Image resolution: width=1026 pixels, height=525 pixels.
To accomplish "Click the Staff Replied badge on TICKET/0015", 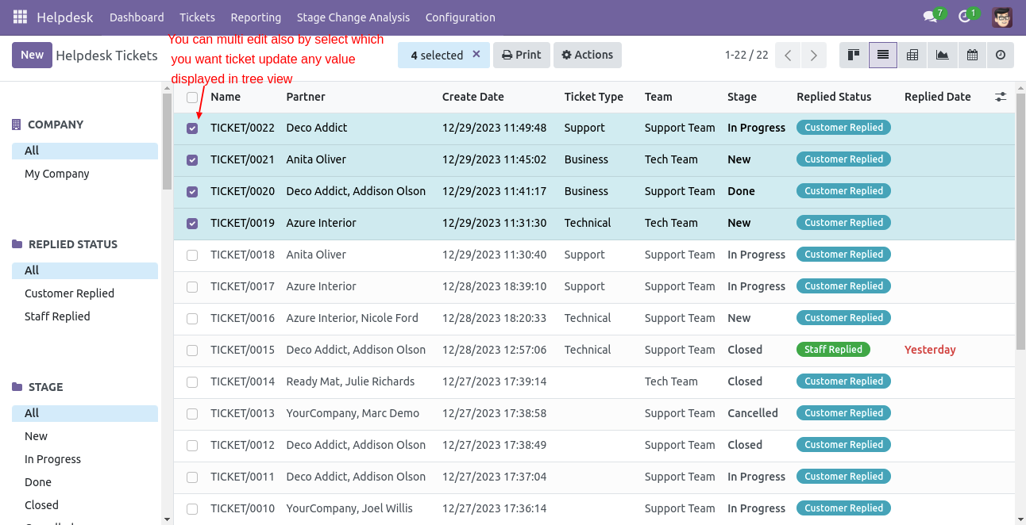I will pos(833,350).
